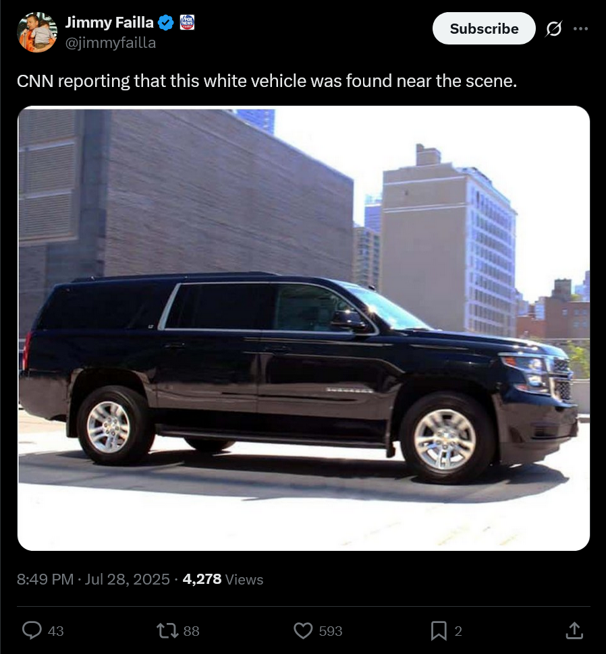This screenshot has width=606, height=654.
Task: Click the @jimmyfailla handle
Action: (x=111, y=42)
